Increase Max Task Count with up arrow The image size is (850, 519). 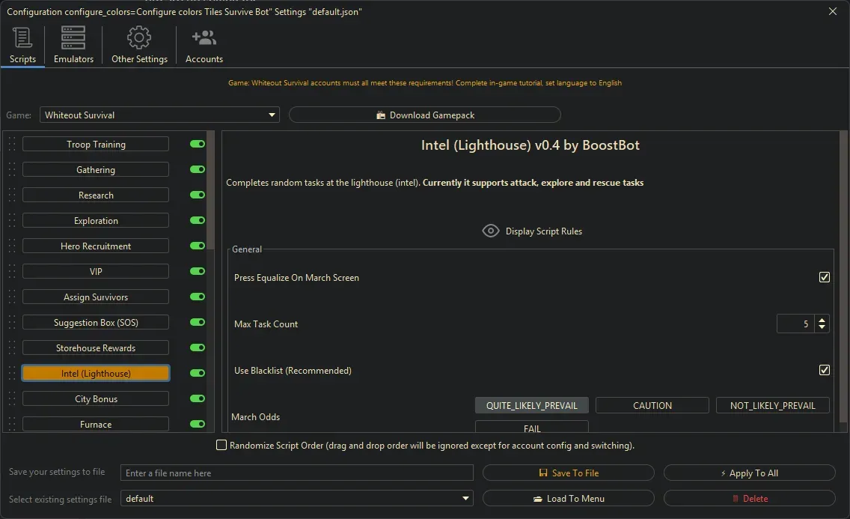(x=822, y=320)
